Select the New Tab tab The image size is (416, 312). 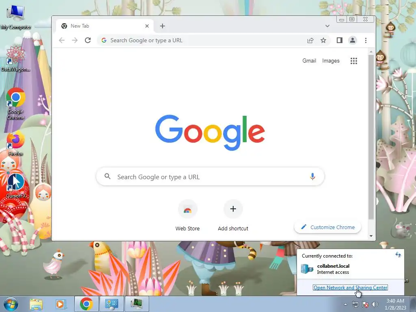tap(105, 26)
